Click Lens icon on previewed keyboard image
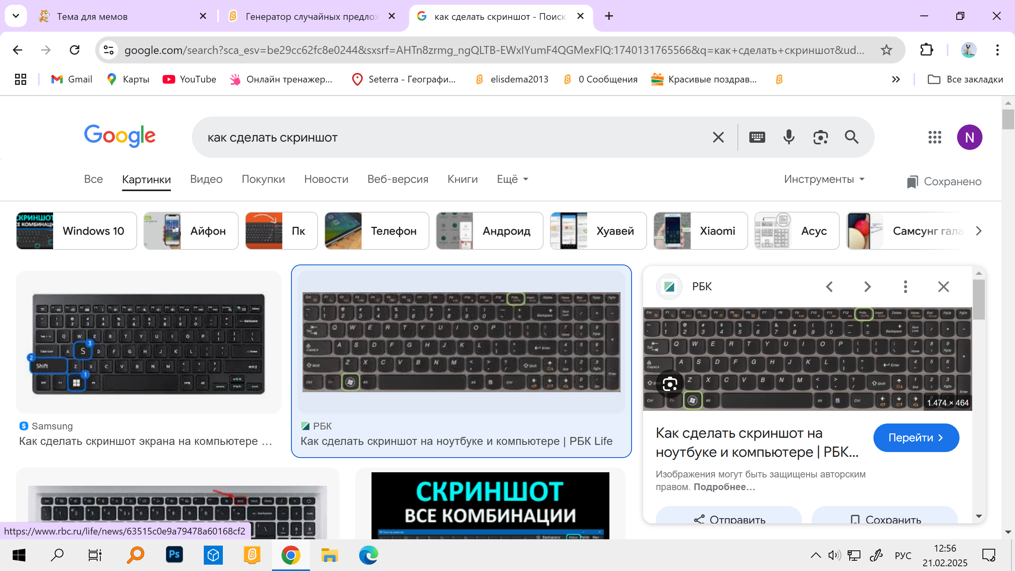This screenshot has width=1015, height=571. (x=670, y=384)
